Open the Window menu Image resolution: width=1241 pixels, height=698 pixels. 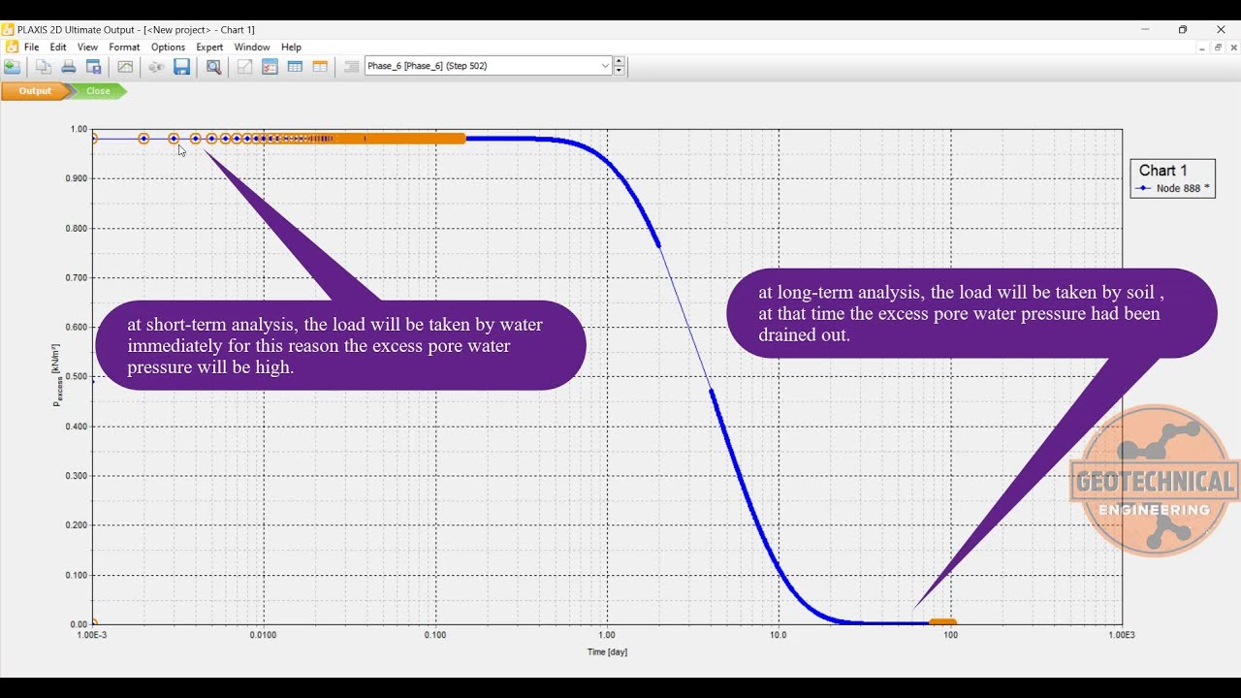point(252,47)
